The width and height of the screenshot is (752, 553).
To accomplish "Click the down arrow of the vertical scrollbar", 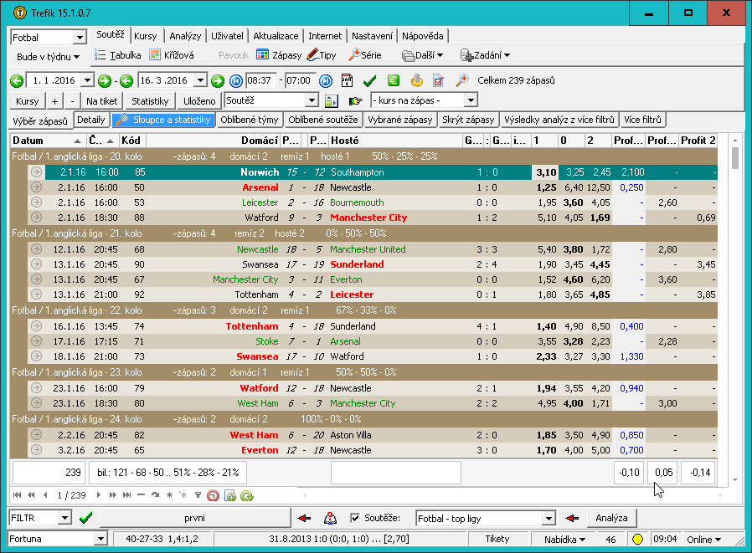I will point(735,479).
